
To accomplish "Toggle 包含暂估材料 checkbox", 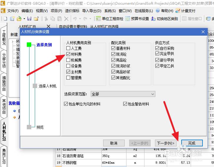I will [125, 104].
